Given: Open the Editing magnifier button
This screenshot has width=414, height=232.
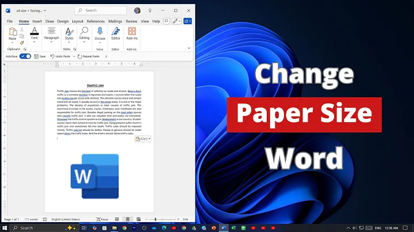Looking at the screenshot, I should click(84, 35).
